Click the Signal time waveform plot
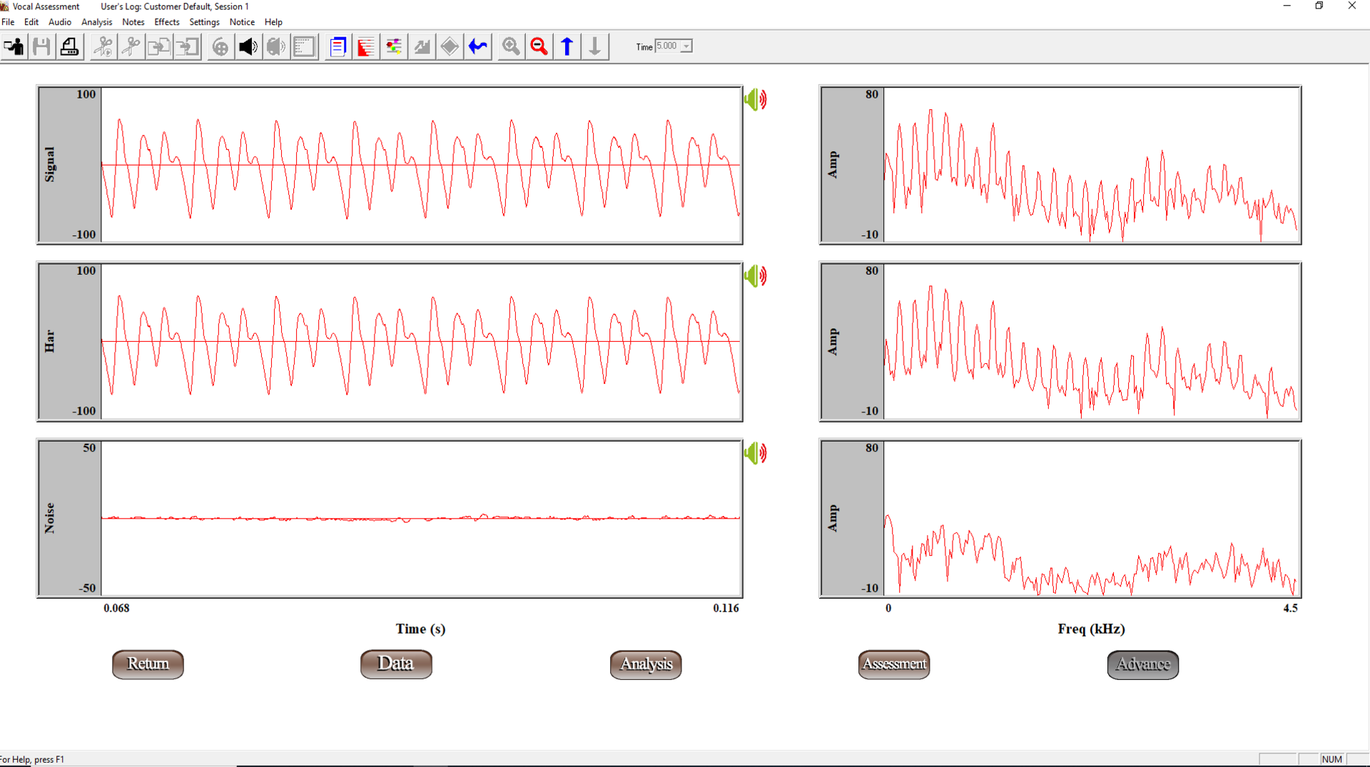Screen dimensions: 1370x767 (421, 165)
